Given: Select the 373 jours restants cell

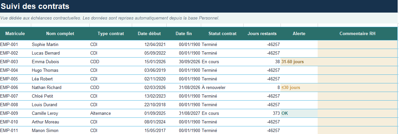Looking at the screenshot, I should point(262,113).
